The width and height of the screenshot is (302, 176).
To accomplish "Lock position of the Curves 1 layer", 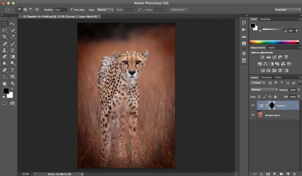I will [270, 96].
